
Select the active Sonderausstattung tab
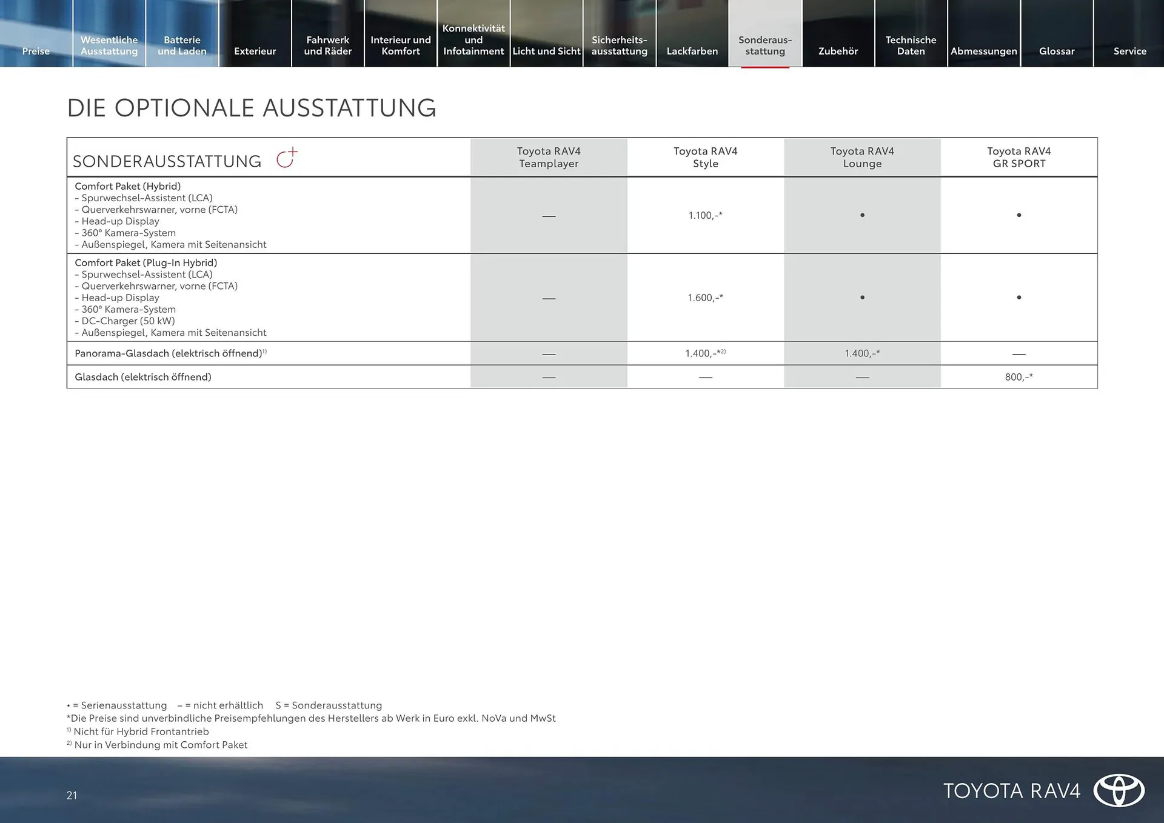tap(765, 45)
